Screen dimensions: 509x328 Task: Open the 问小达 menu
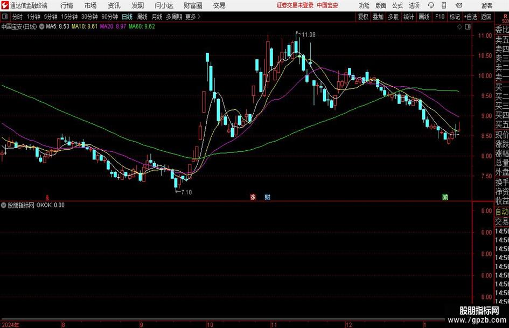tap(164, 5)
